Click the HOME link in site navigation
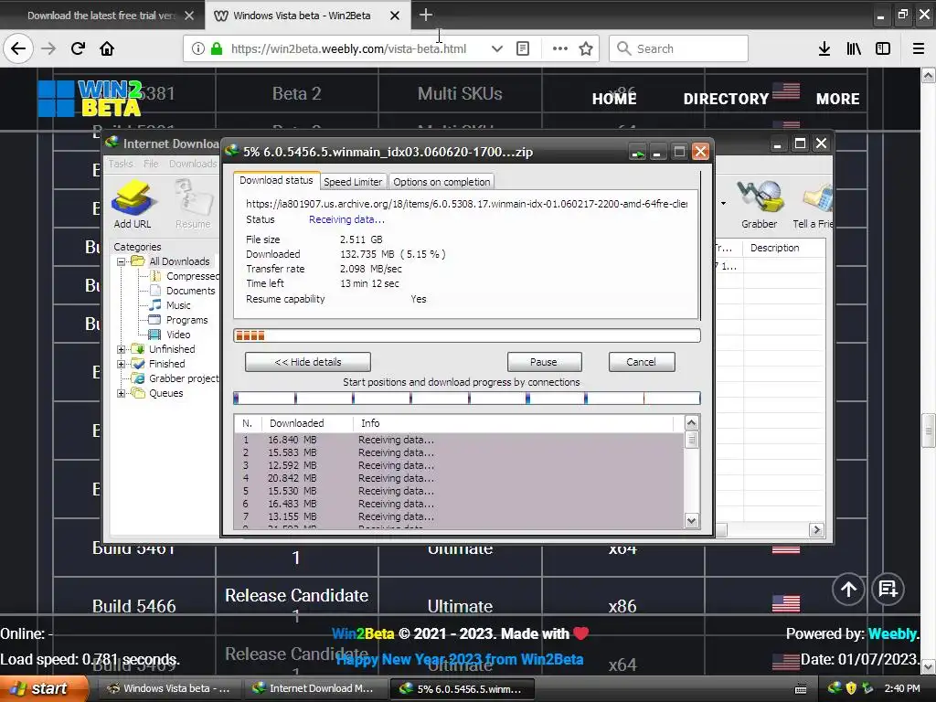 pyautogui.click(x=614, y=99)
